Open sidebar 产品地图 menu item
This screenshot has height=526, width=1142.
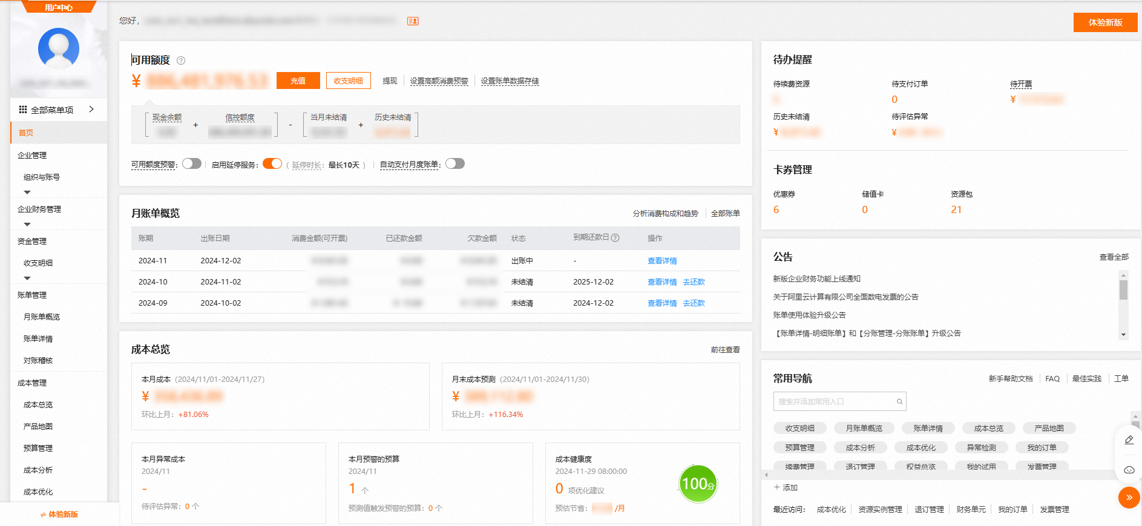38,427
